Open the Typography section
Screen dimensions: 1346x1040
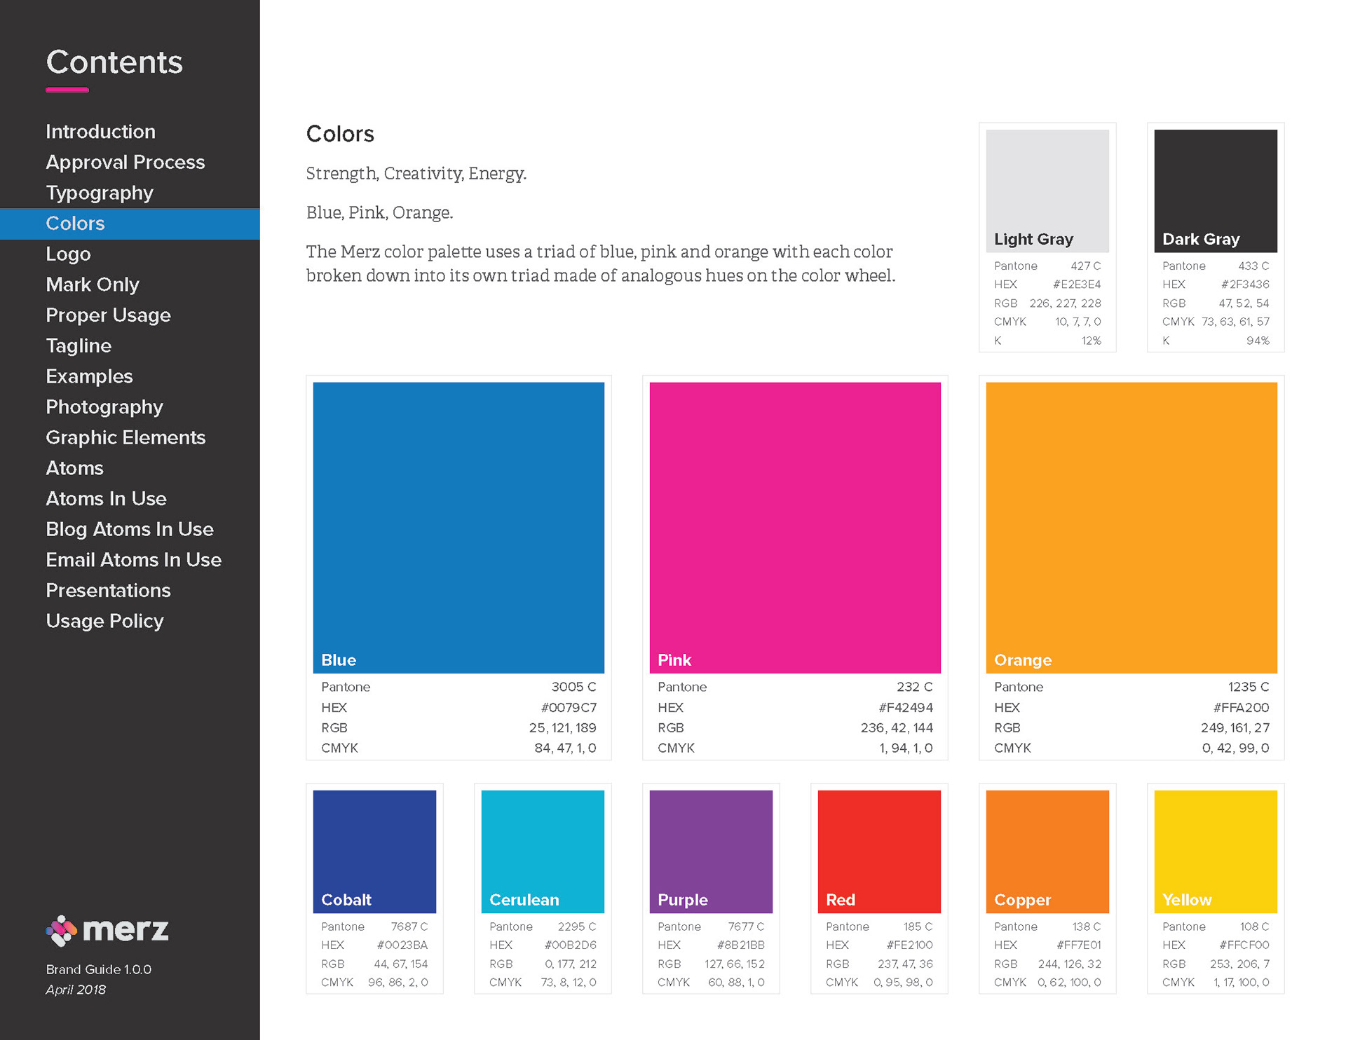[99, 193]
